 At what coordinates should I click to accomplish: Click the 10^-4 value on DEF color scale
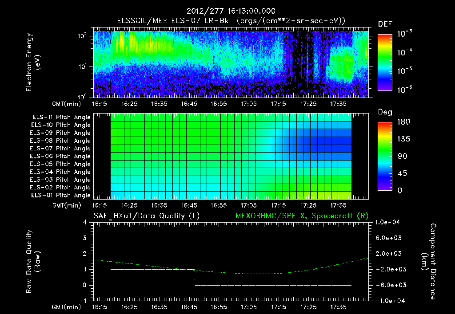click(404, 52)
